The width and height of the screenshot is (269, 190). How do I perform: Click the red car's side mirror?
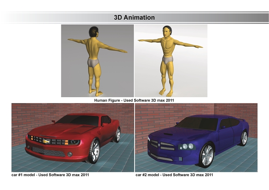coord(53,122)
